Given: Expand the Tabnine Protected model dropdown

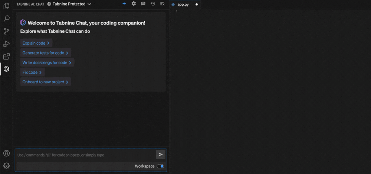Looking at the screenshot, I should point(69,4).
